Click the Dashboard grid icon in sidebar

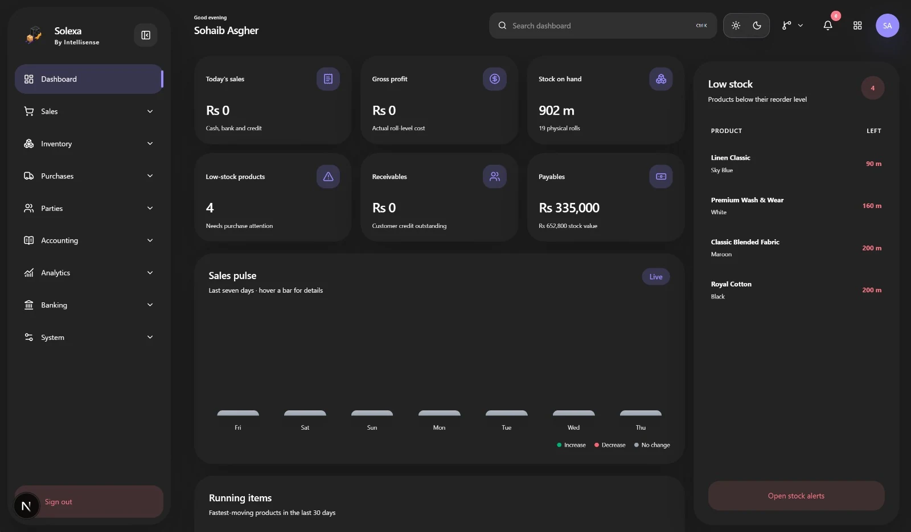pos(29,79)
